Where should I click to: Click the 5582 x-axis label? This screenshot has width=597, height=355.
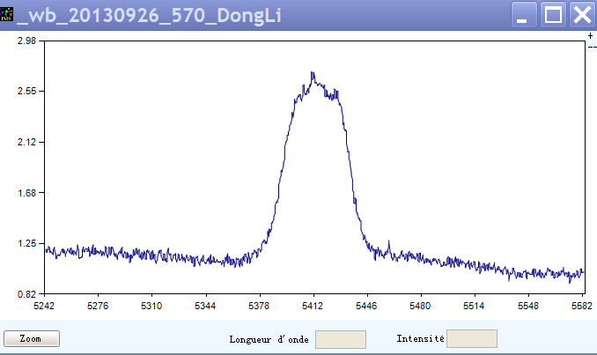[583, 306]
